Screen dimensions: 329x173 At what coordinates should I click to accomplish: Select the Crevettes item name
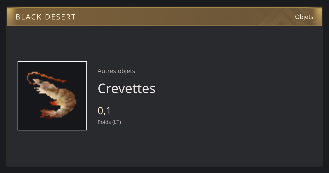[126, 88]
